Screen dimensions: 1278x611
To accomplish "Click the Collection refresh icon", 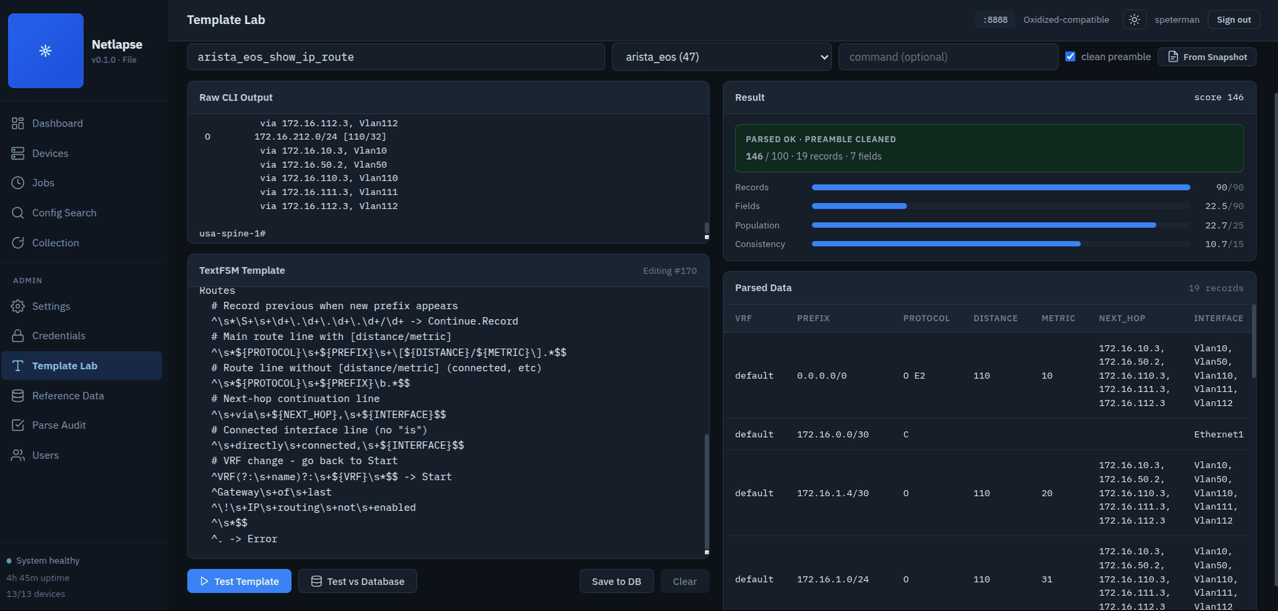I will (18, 243).
